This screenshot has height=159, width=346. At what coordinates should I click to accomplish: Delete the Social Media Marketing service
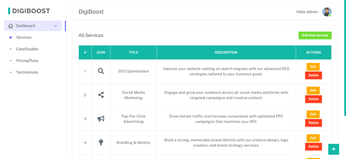pyautogui.click(x=313, y=99)
